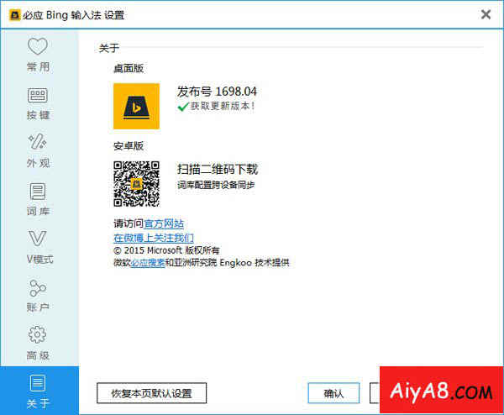This screenshot has width=504, height=415.
Task: Select the 外观 appearance pen icon
Action: coord(38,142)
